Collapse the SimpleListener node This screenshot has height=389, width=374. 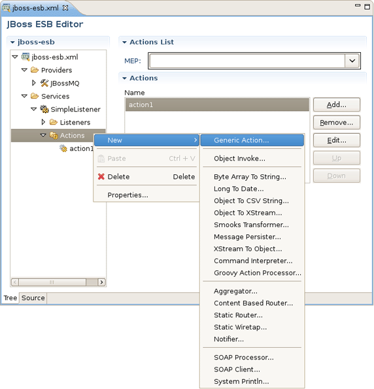point(33,109)
